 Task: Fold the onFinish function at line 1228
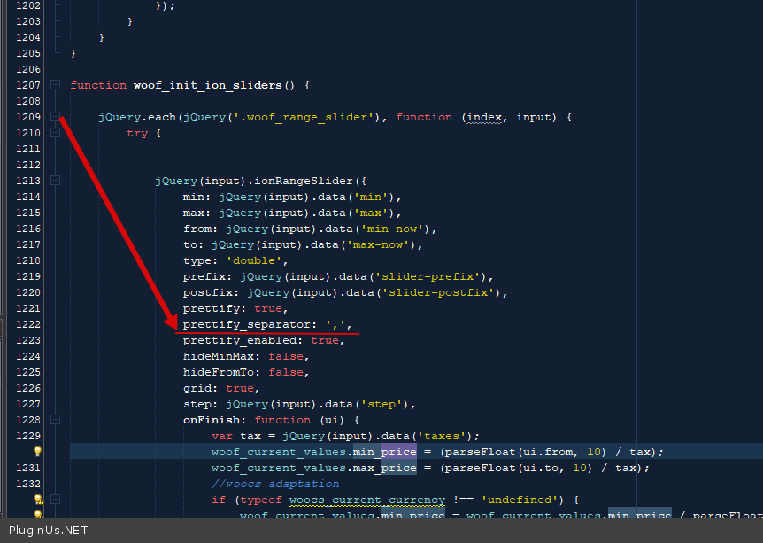coord(55,420)
